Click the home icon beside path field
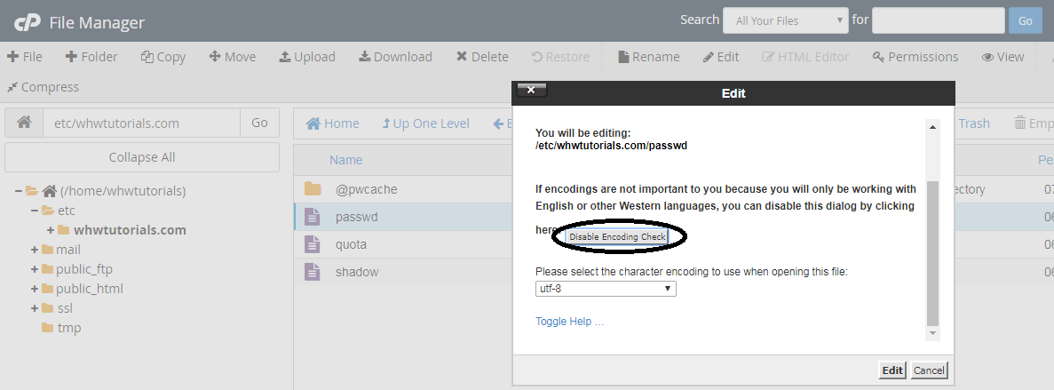Viewport: 1054px width, 390px height. click(x=24, y=123)
